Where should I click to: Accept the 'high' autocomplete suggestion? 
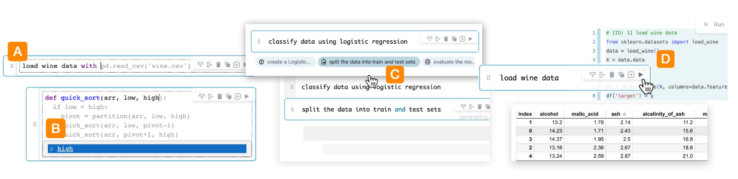coord(147,149)
